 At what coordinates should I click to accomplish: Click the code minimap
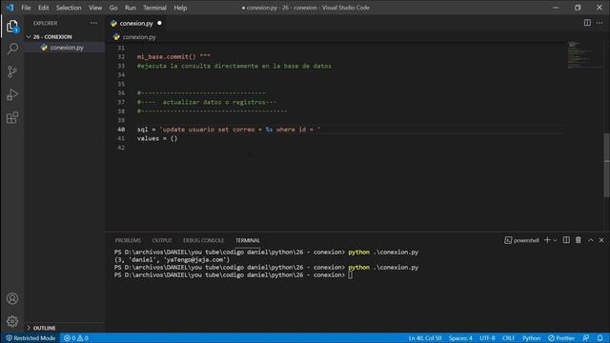click(x=584, y=54)
